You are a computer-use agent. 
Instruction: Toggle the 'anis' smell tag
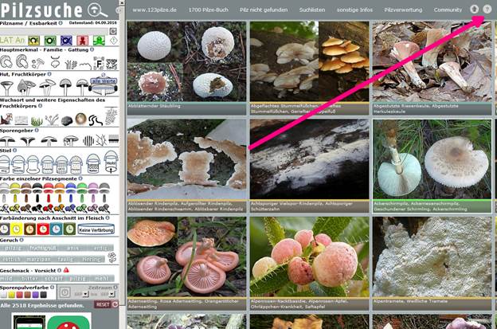(x=72, y=248)
